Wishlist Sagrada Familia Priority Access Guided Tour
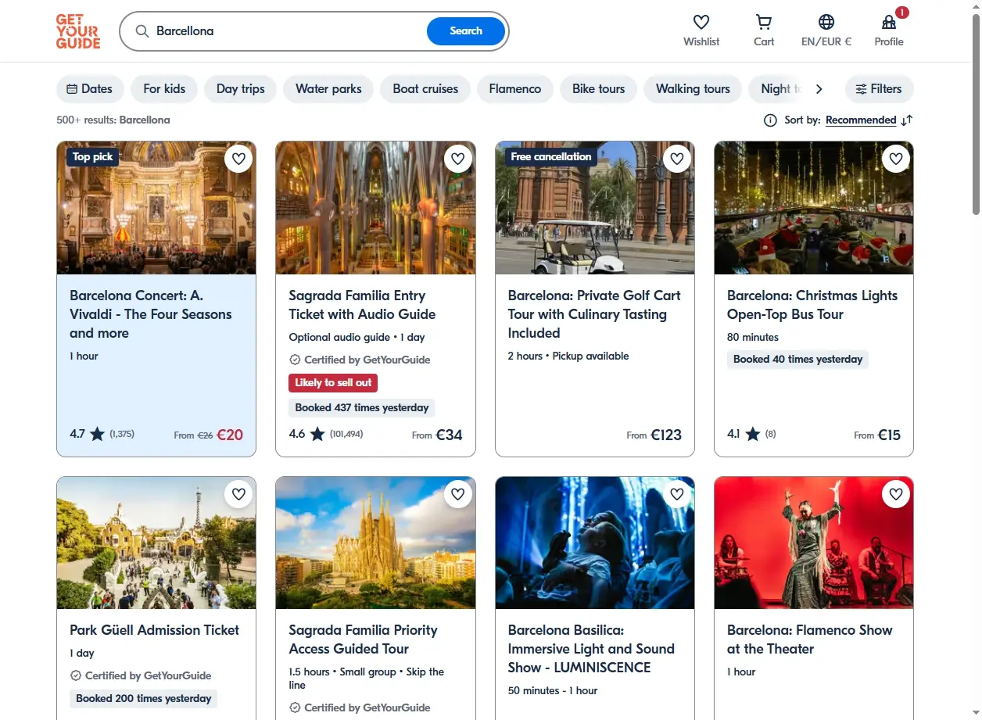Image resolution: width=982 pixels, height=720 pixels. [458, 494]
